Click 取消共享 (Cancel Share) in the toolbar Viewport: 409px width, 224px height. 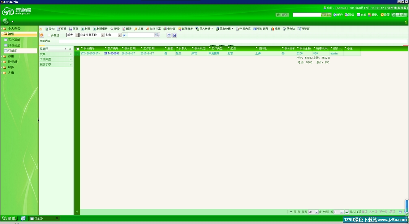click(x=153, y=29)
